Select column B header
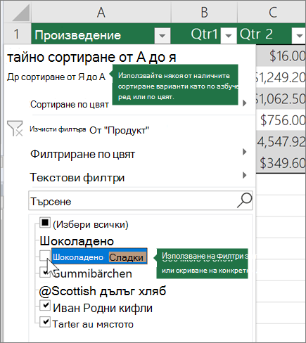306x343 pixels. (204, 12)
